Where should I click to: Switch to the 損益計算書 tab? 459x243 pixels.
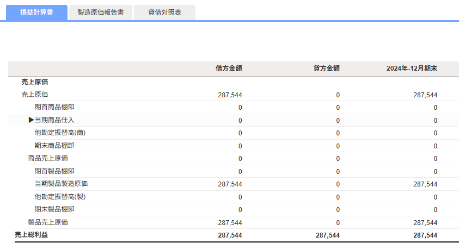36,13
